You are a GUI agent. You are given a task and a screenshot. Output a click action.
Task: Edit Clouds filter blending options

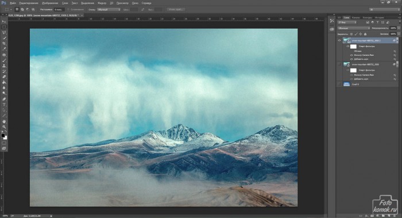(x=395, y=51)
